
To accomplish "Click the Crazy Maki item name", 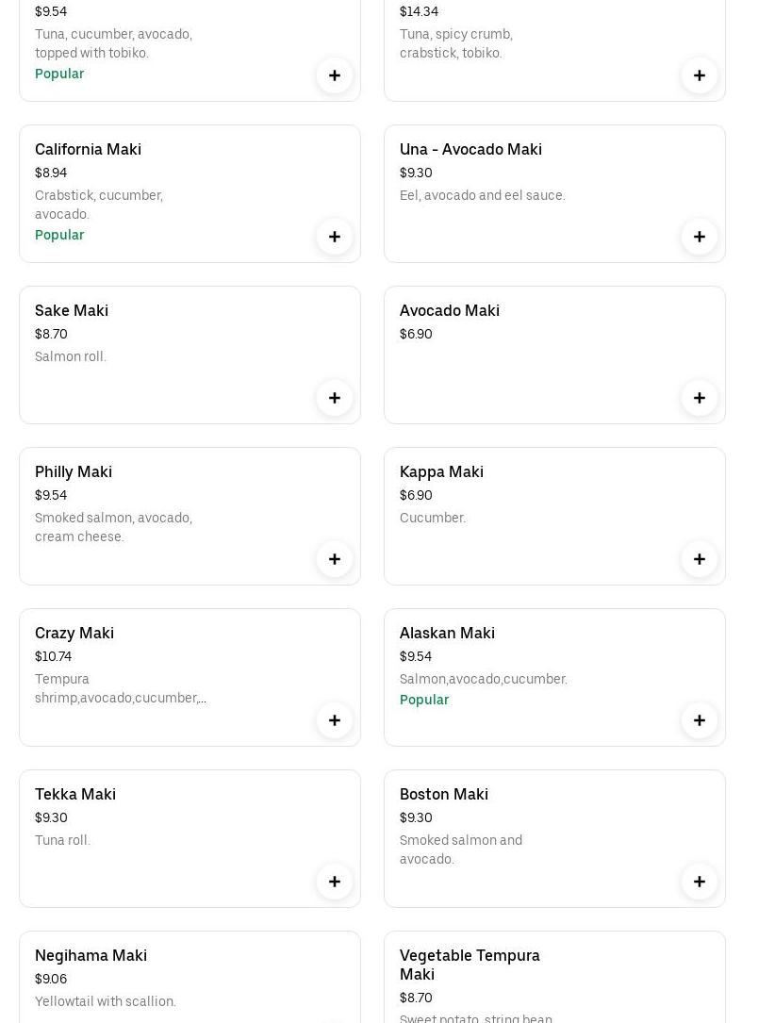I will 74,633.
